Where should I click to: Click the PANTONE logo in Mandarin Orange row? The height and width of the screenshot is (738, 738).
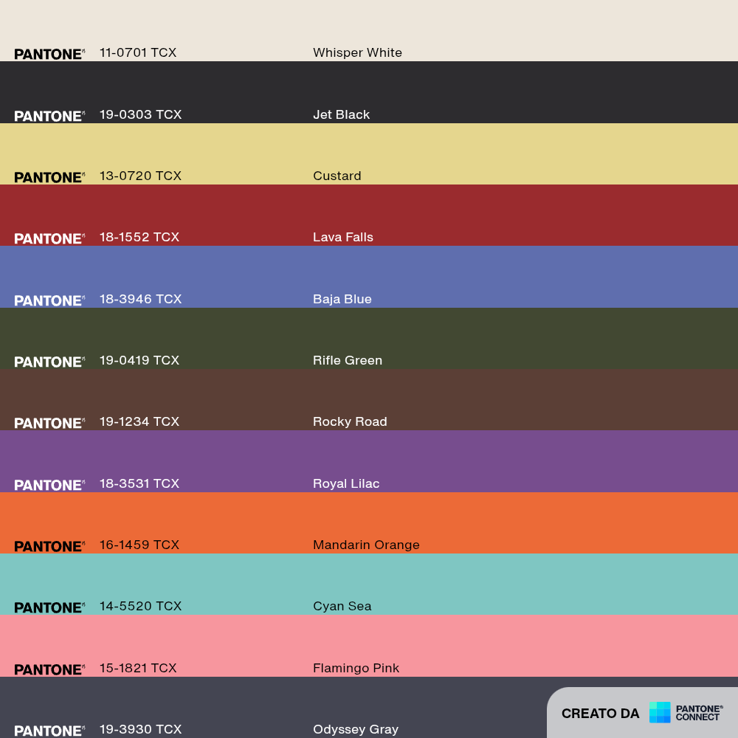pos(49,546)
